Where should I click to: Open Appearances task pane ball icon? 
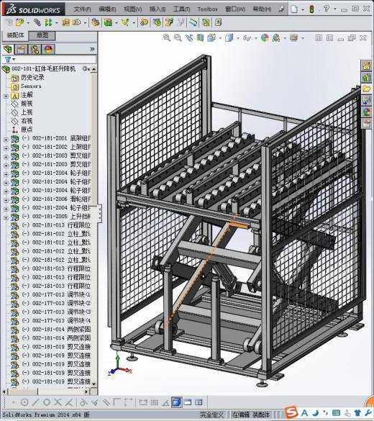point(366,112)
